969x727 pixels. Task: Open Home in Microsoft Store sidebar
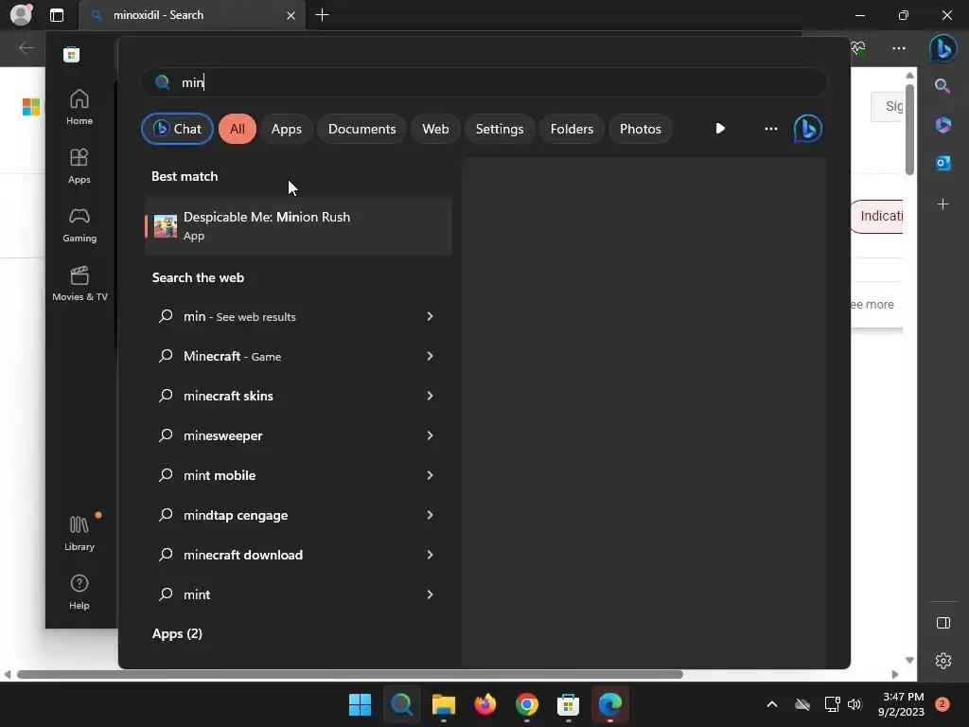click(x=79, y=107)
